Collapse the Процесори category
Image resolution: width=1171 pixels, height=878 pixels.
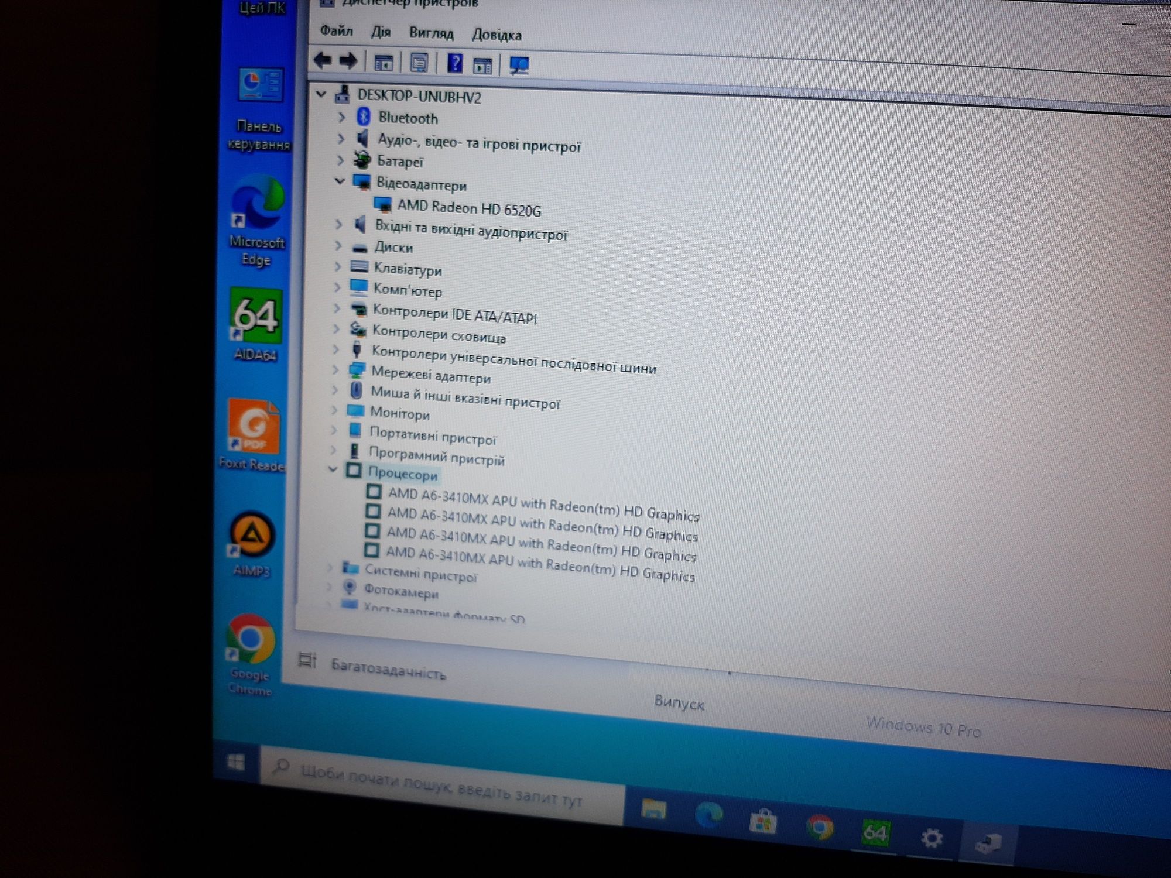click(333, 469)
